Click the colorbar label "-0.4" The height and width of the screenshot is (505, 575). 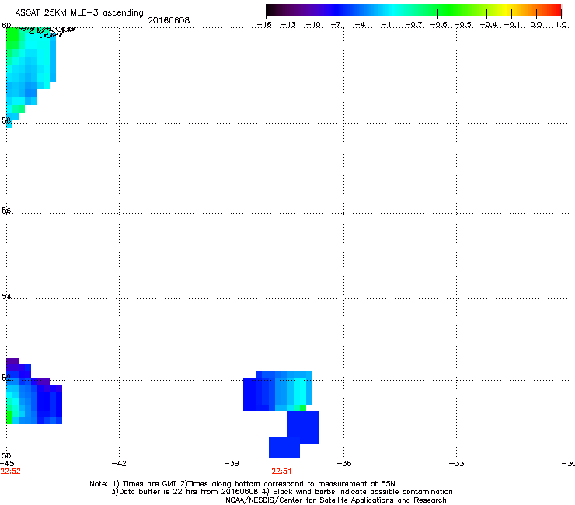(x=489, y=25)
